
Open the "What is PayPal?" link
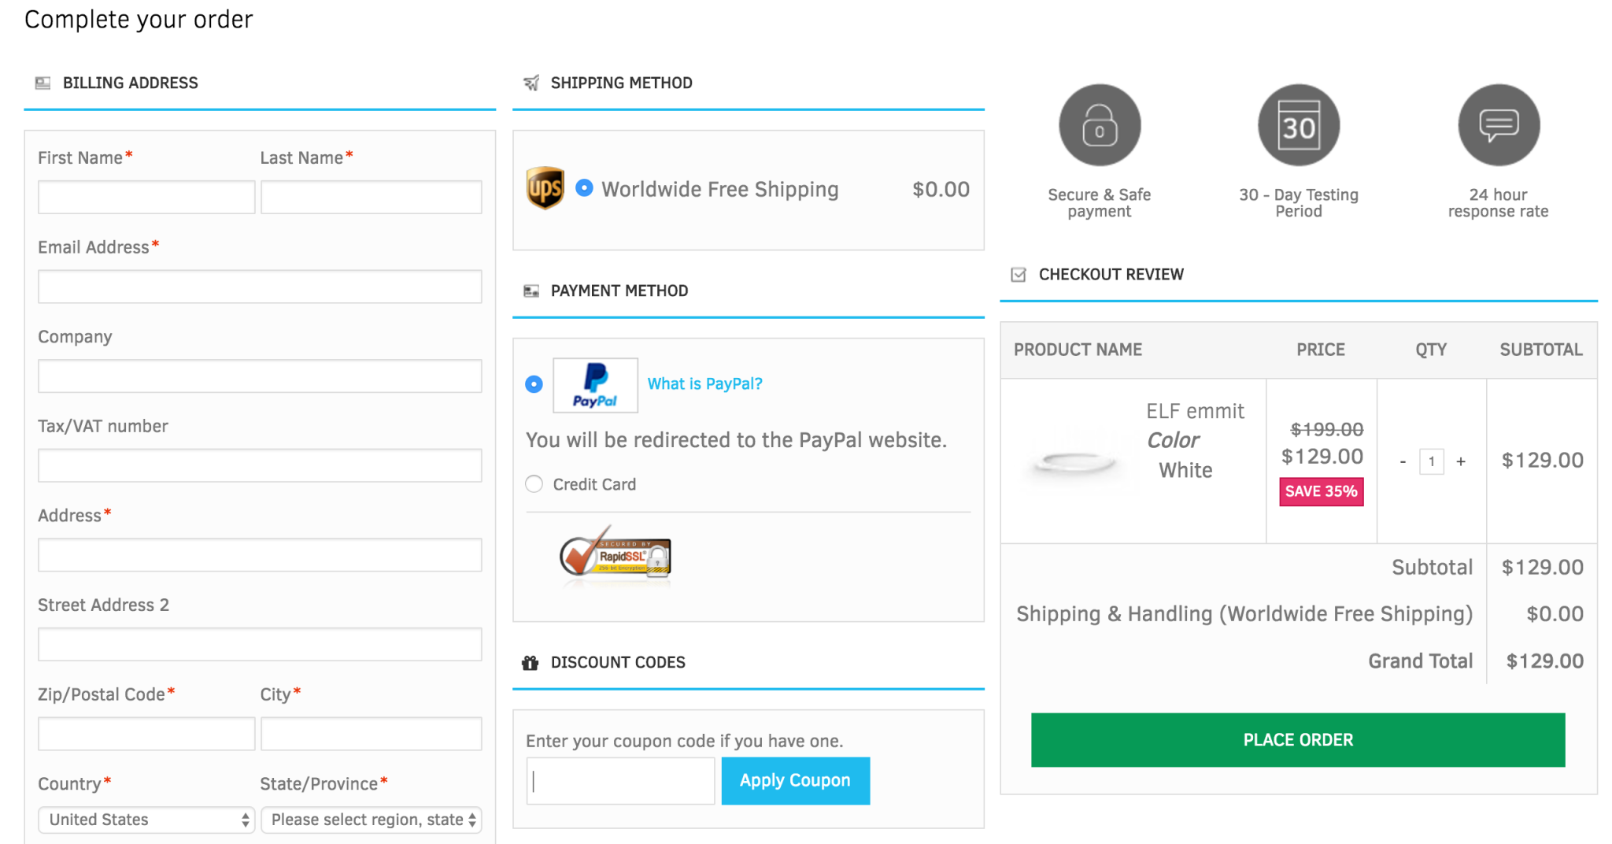click(x=704, y=384)
